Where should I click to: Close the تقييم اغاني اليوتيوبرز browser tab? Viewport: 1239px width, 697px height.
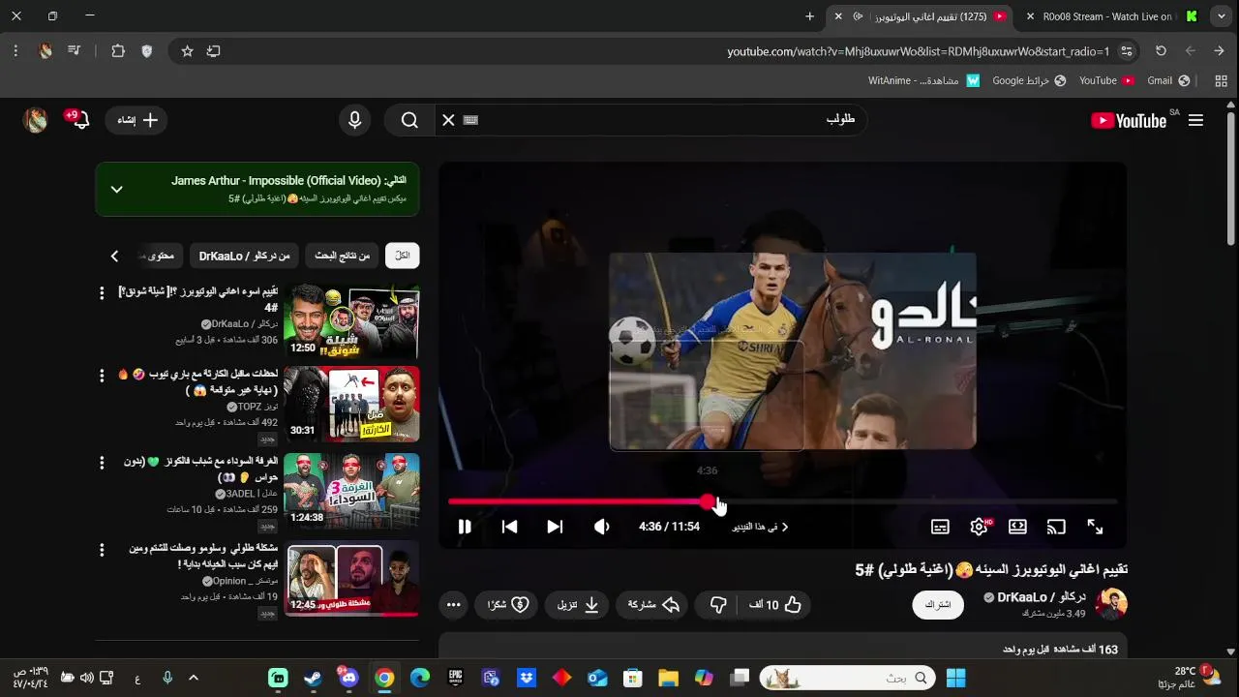(838, 16)
